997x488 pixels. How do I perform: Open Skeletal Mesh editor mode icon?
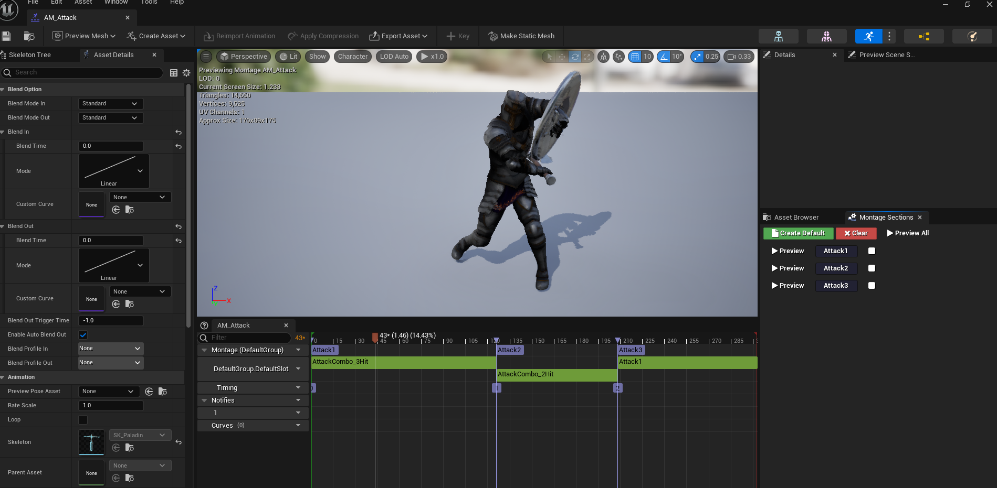click(x=826, y=36)
